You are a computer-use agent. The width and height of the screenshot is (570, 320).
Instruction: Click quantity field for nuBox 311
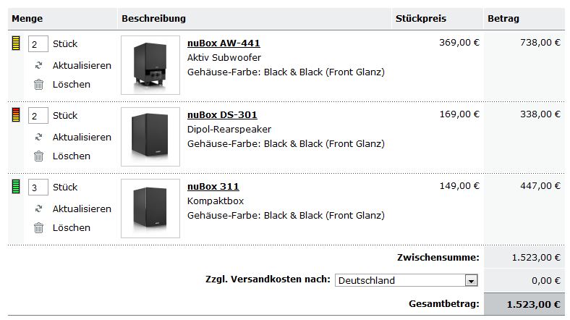tap(38, 188)
